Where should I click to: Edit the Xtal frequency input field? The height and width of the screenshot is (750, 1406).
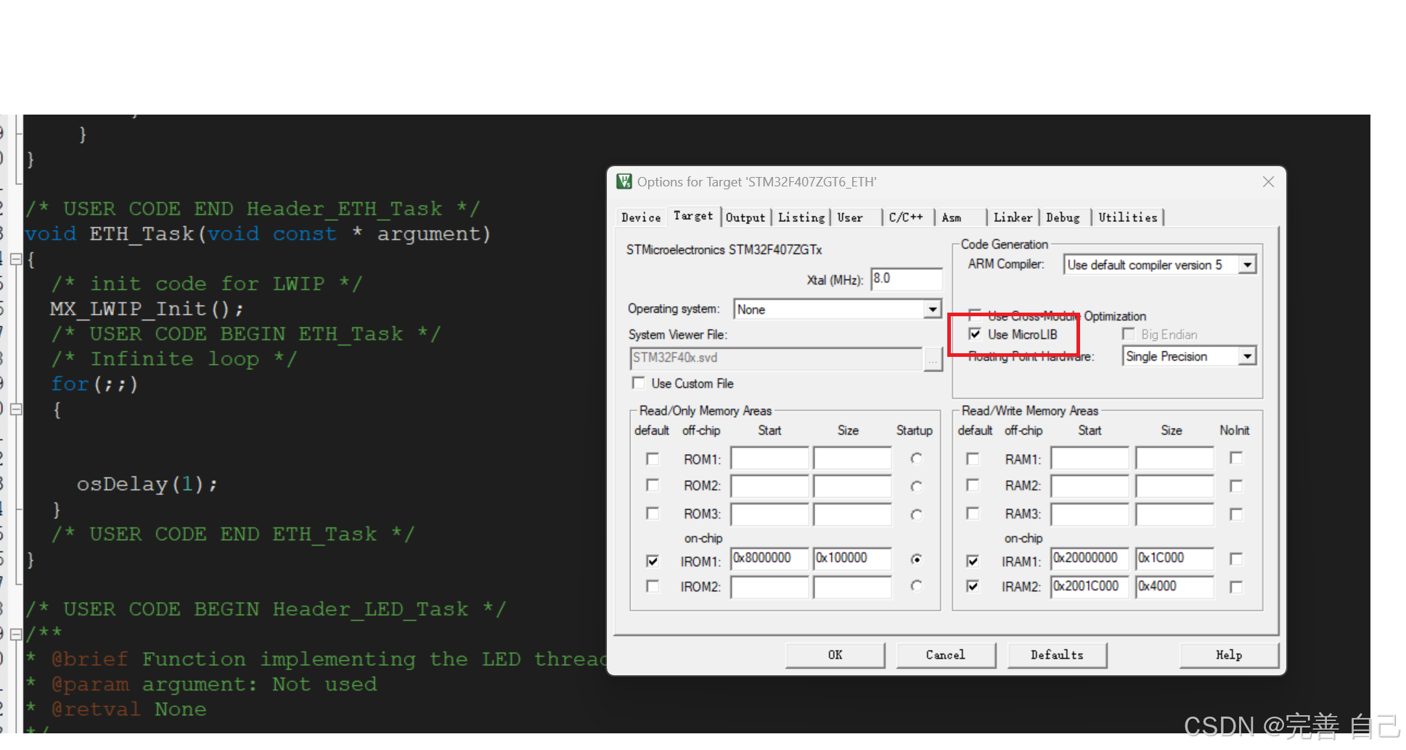point(905,279)
